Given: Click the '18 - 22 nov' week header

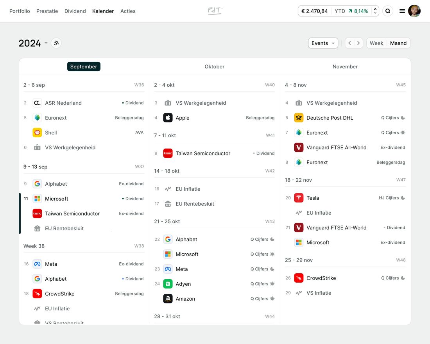Looking at the screenshot, I should pos(298,180).
